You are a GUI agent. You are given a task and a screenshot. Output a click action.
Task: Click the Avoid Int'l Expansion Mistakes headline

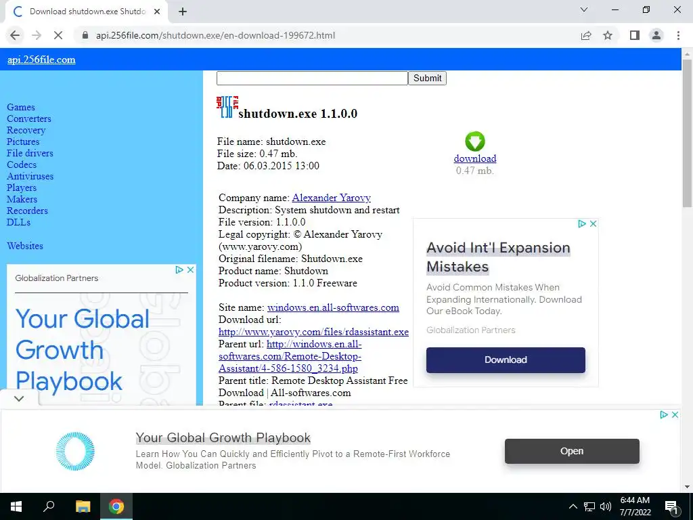click(x=499, y=257)
